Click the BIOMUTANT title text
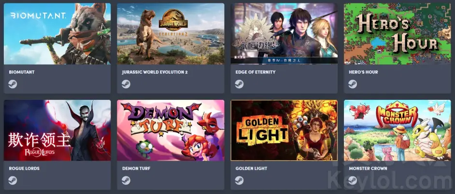Image resolution: width=455 pixels, height=194 pixels. tap(22, 72)
